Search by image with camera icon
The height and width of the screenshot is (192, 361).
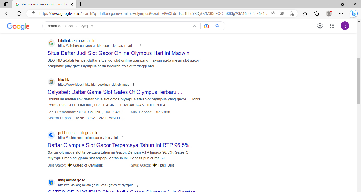[x=206, y=26]
